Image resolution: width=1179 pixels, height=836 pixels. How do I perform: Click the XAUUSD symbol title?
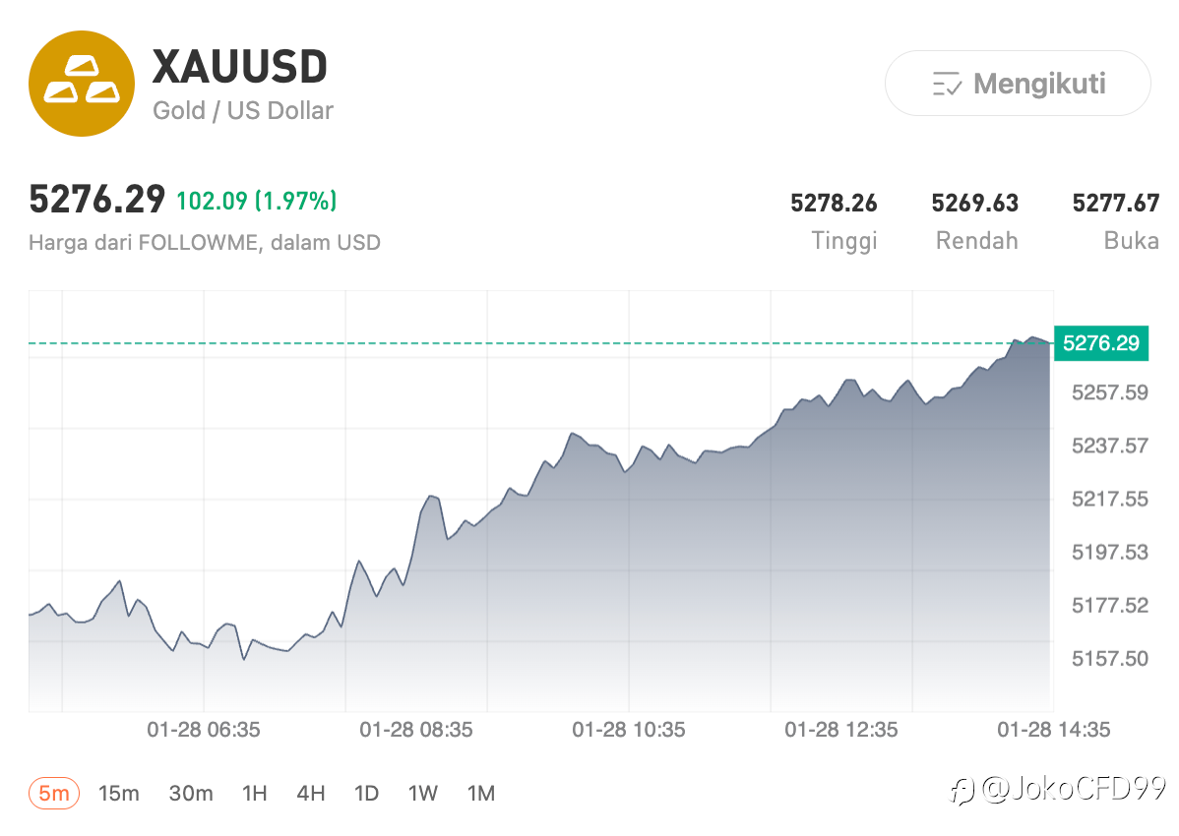coord(239,67)
